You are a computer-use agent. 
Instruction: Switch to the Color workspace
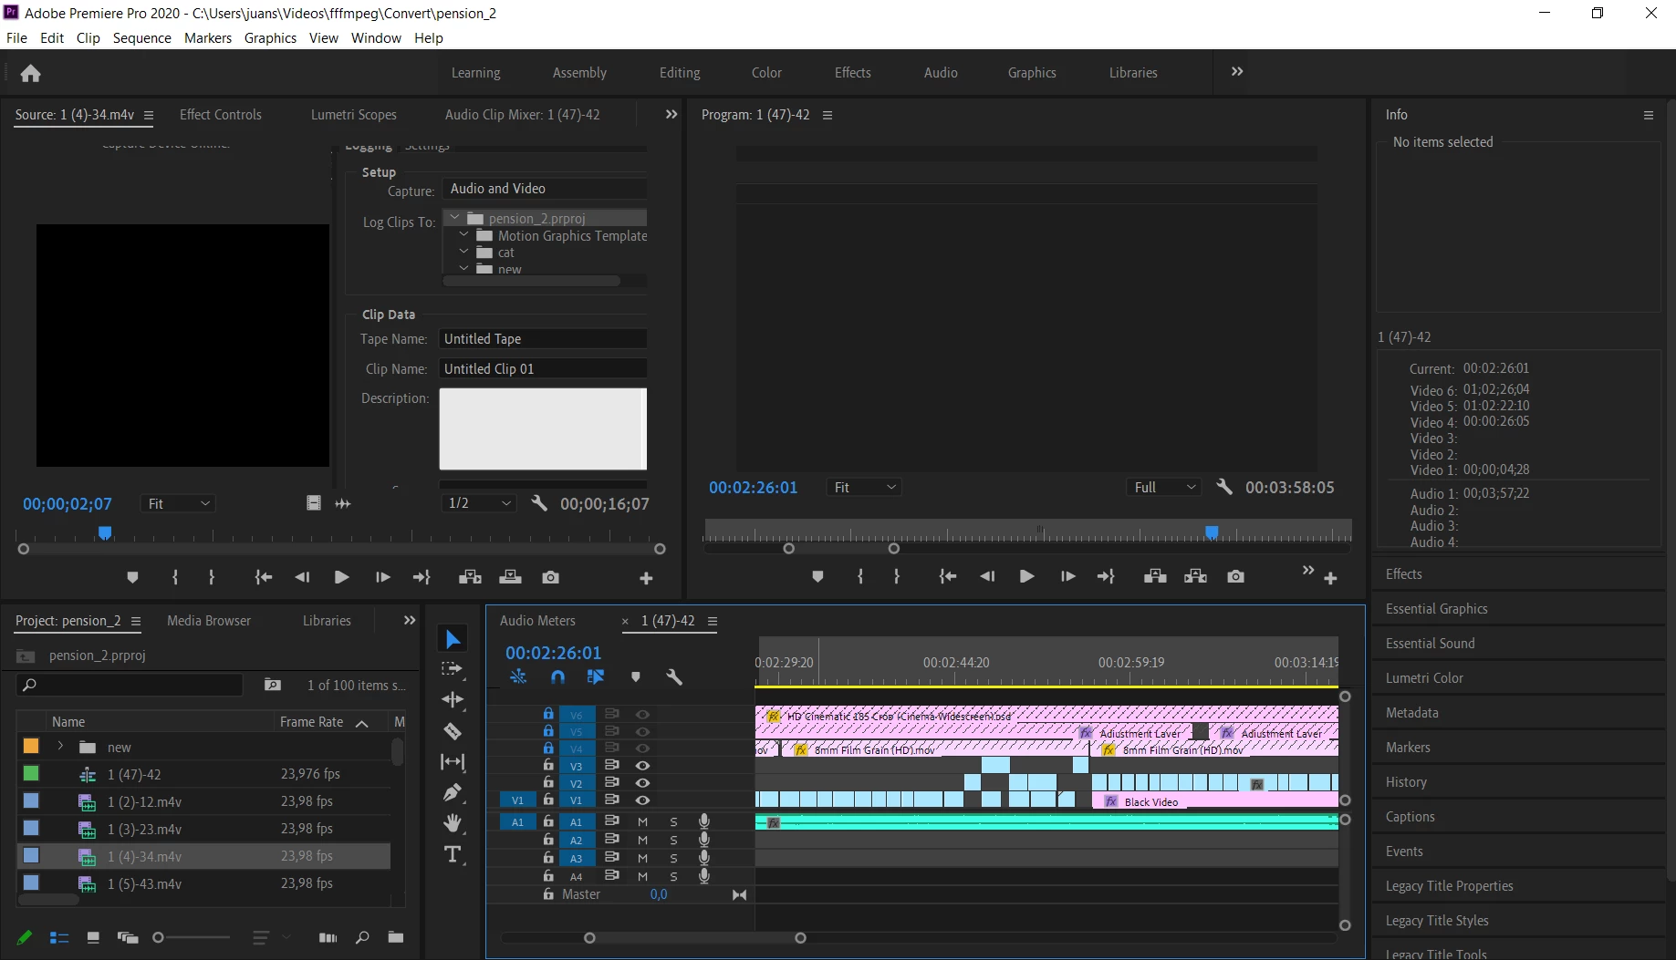point(766,73)
